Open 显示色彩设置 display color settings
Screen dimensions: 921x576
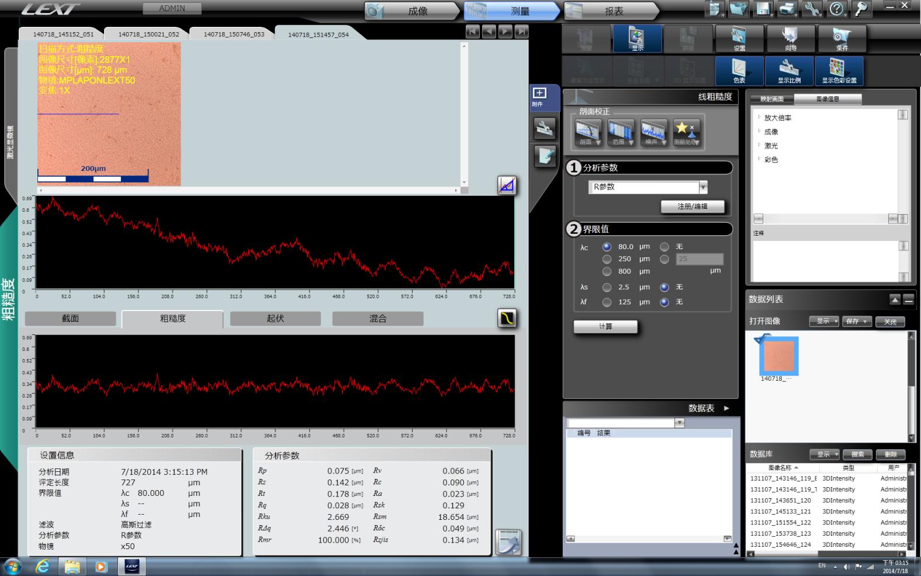839,71
